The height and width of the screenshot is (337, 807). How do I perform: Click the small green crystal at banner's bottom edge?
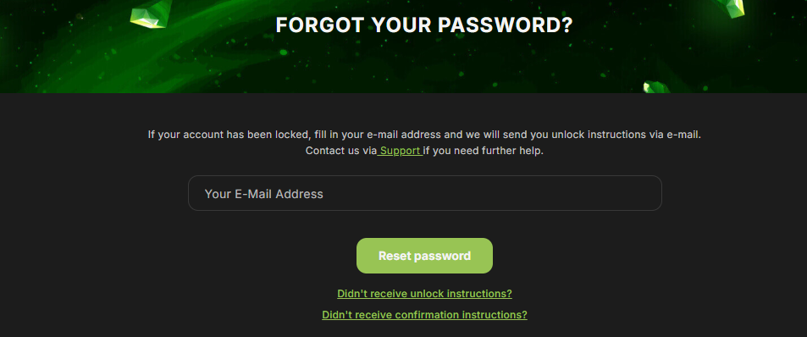tap(657, 87)
